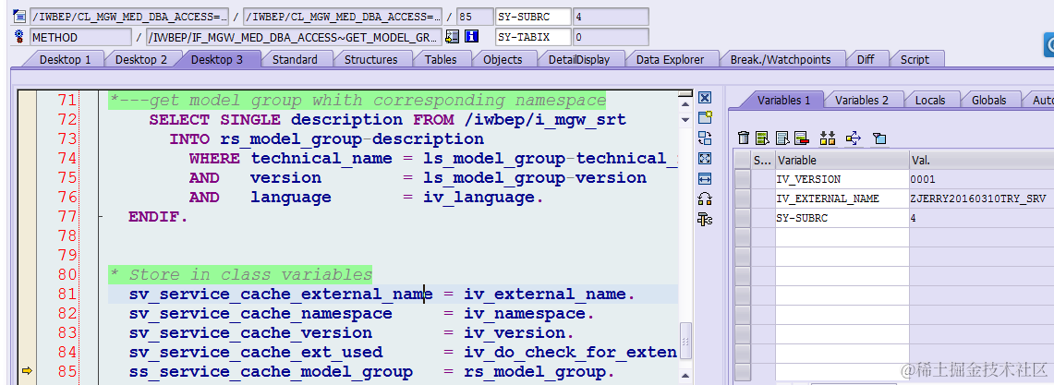This screenshot has height=385, width=1054.
Task: Open the Tables tab
Action: pyautogui.click(x=441, y=59)
